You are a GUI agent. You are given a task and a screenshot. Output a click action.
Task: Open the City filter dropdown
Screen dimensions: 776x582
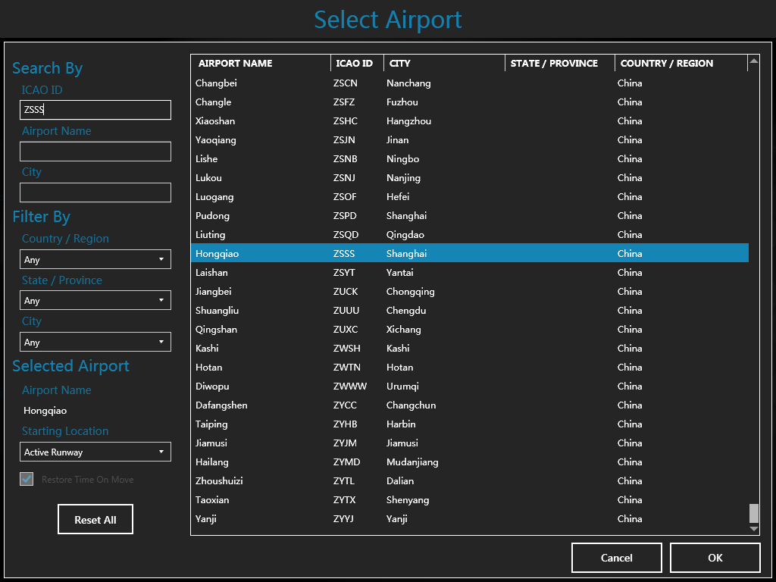pyautogui.click(x=95, y=342)
